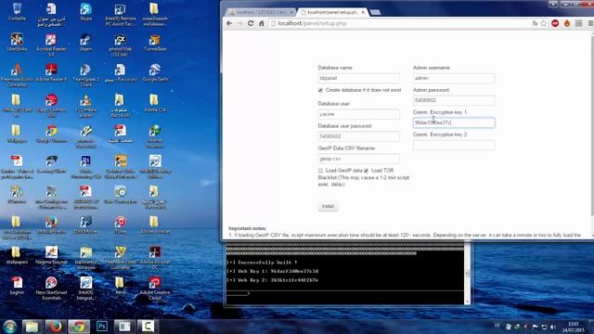Focus the GeoIP Data CSV filename field
594x334 pixels.
coord(358,159)
